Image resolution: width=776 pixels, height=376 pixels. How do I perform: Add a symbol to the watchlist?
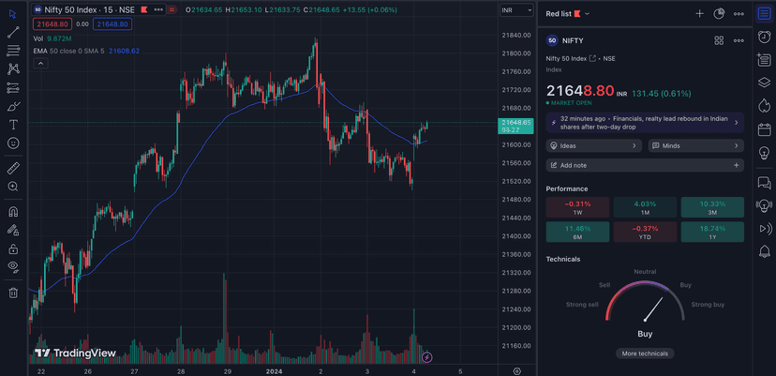[x=699, y=14]
